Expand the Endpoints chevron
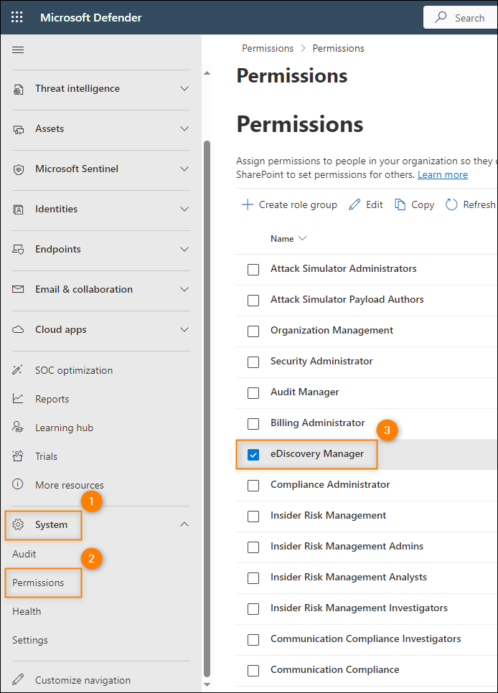Viewport: 498px width, 693px height. [x=184, y=250]
